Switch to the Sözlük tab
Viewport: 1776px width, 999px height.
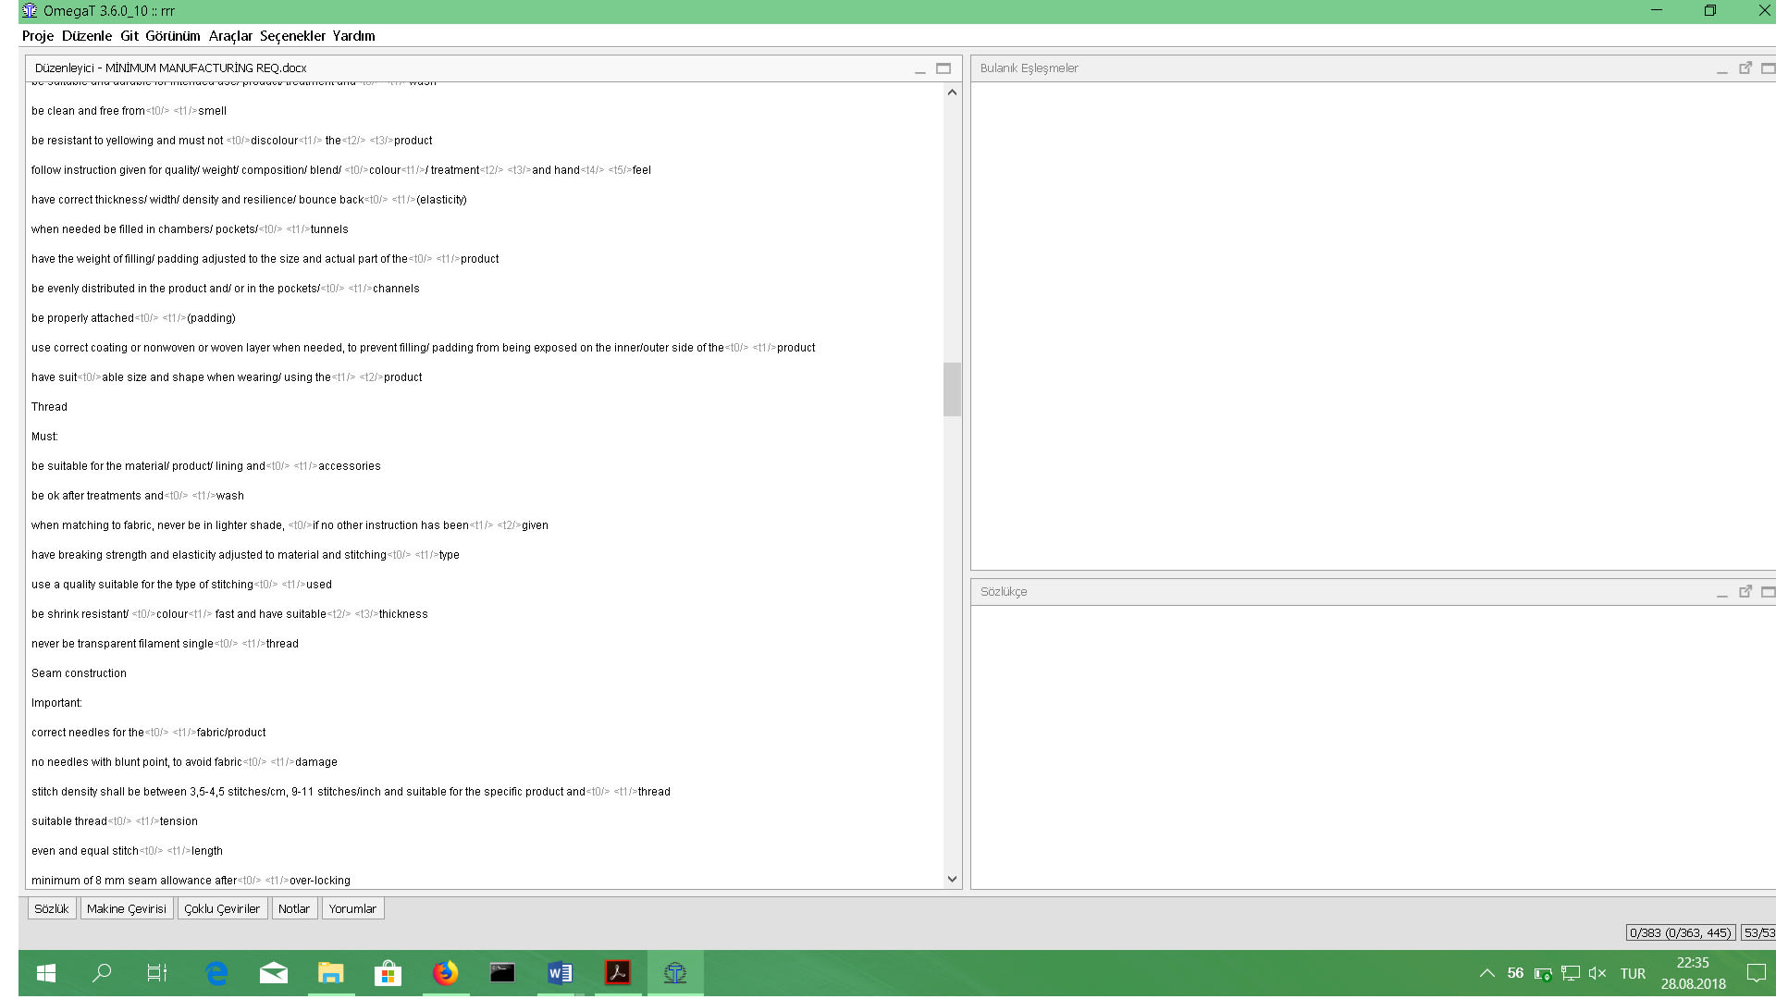(x=52, y=909)
